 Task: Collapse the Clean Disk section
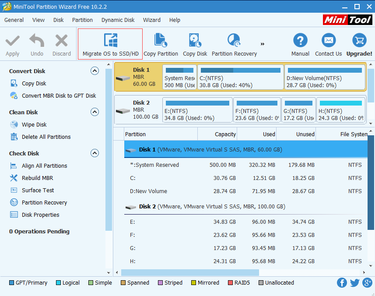pyautogui.click(x=95, y=112)
